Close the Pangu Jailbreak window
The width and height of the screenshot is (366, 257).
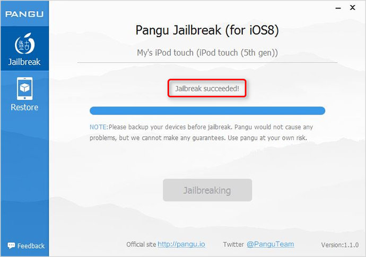coord(352,8)
